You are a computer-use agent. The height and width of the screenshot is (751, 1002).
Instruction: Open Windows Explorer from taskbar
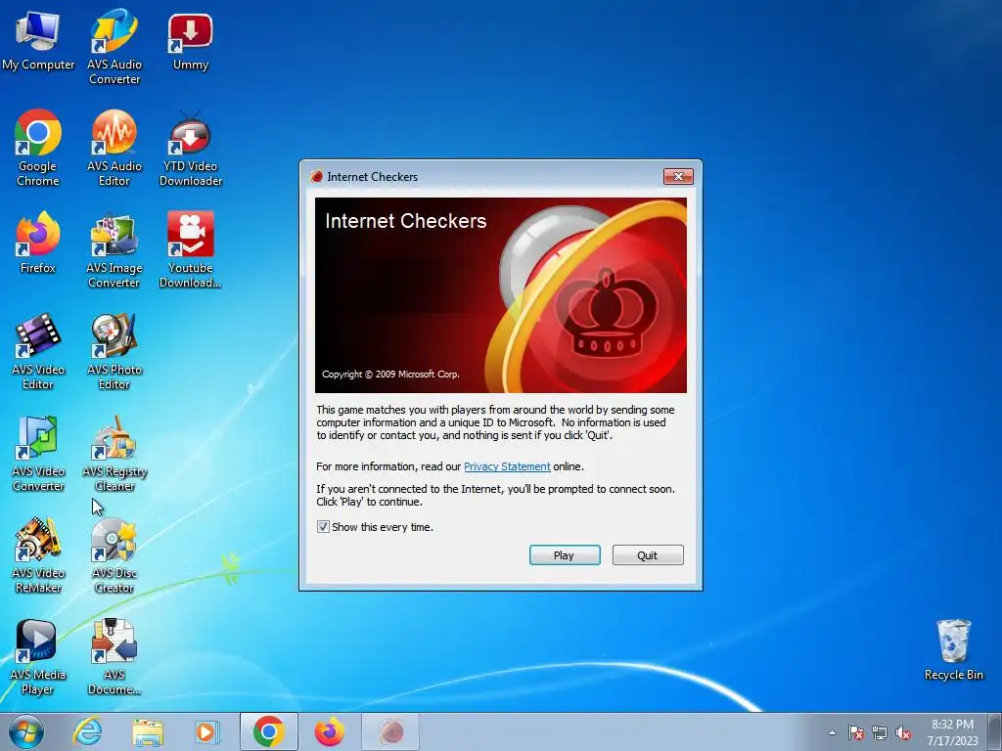click(x=148, y=731)
